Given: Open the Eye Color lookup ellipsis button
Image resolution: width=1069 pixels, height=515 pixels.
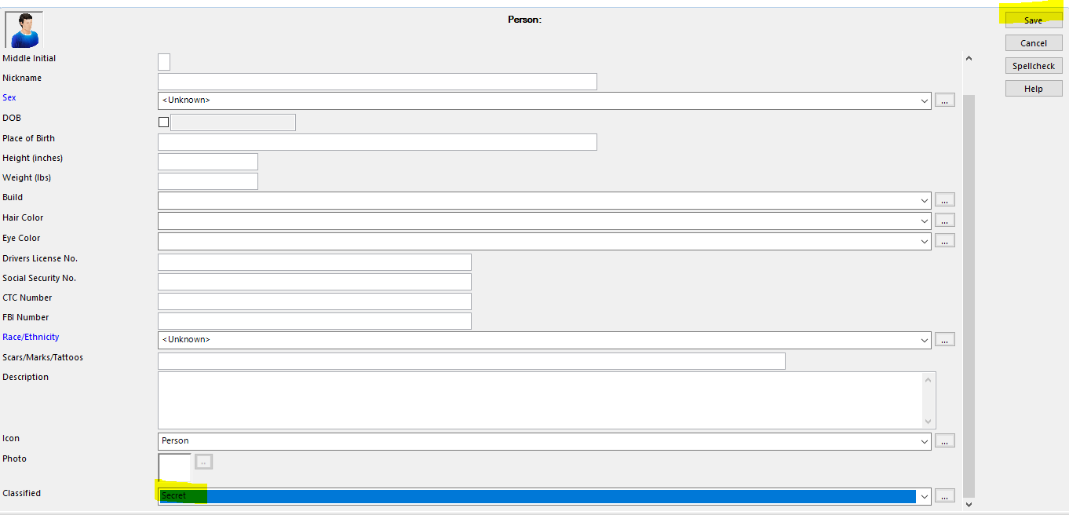Looking at the screenshot, I should point(945,240).
